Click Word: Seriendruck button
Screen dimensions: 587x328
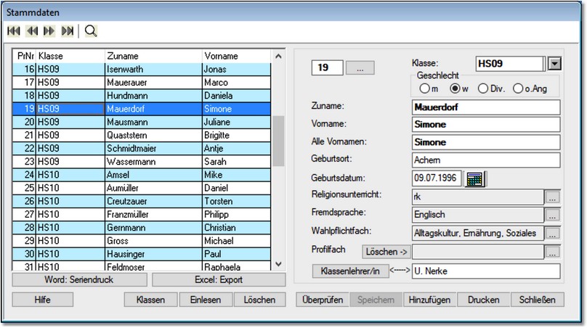(79, 280)
